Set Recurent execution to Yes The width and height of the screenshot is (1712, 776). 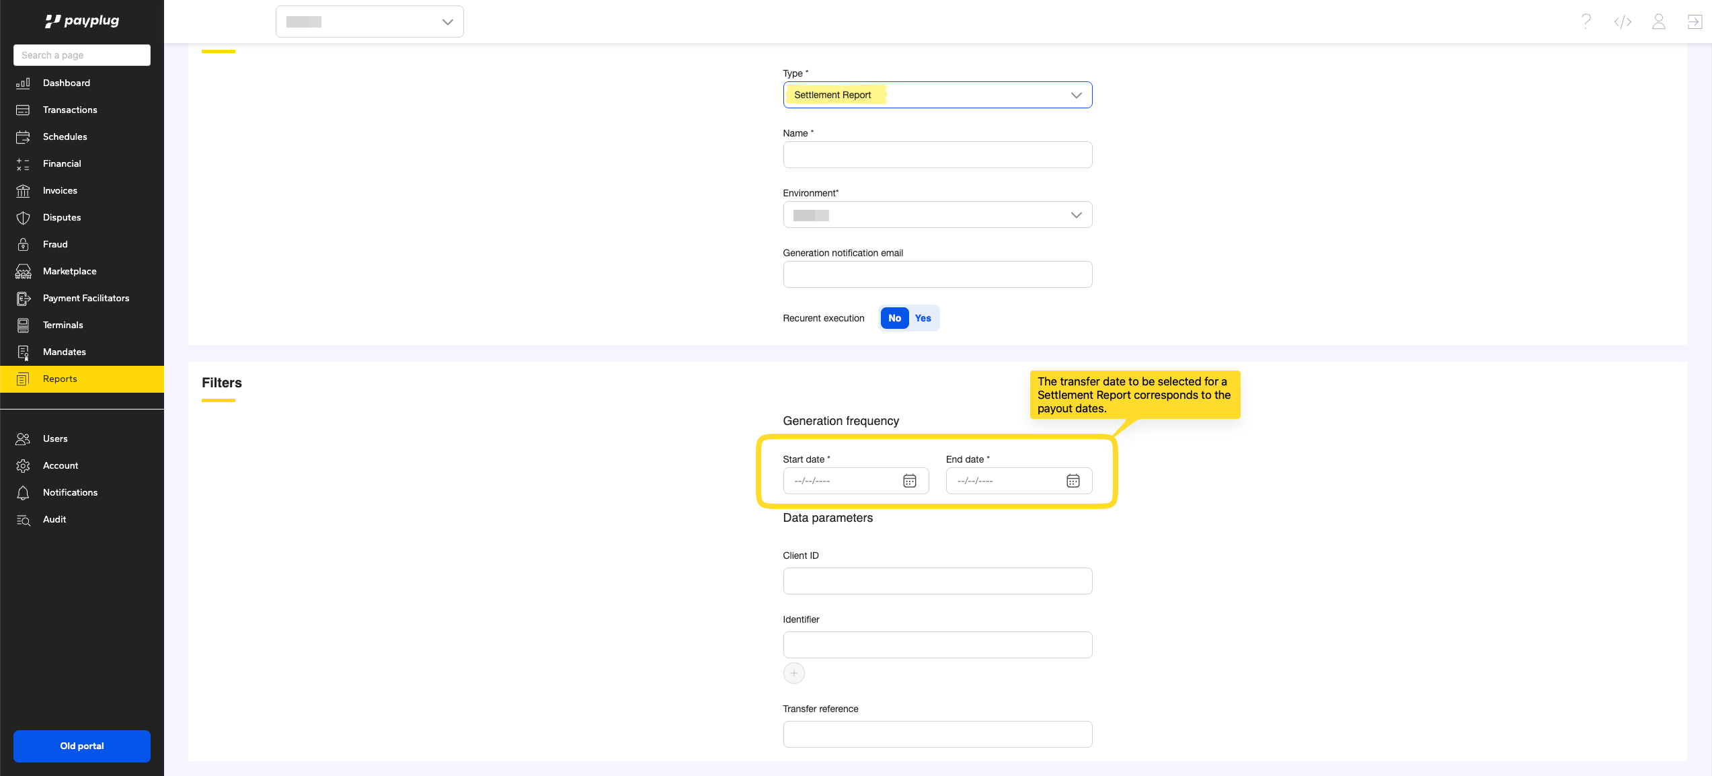pyautogui.click(x=923, y=318)
